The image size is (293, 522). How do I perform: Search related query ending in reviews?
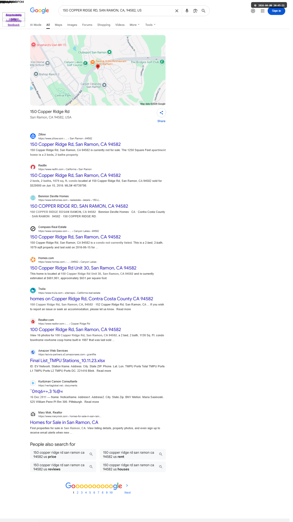[63, 467]
